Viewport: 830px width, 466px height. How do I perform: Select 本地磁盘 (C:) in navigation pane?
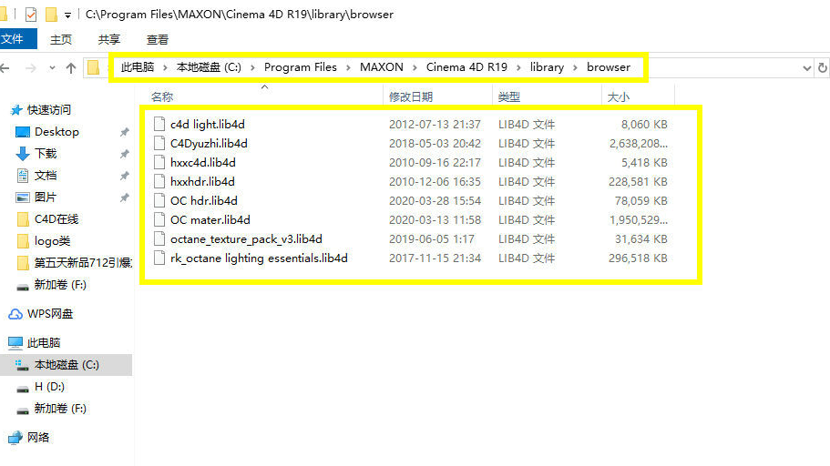pyautogui.click(x=67, y=365)
